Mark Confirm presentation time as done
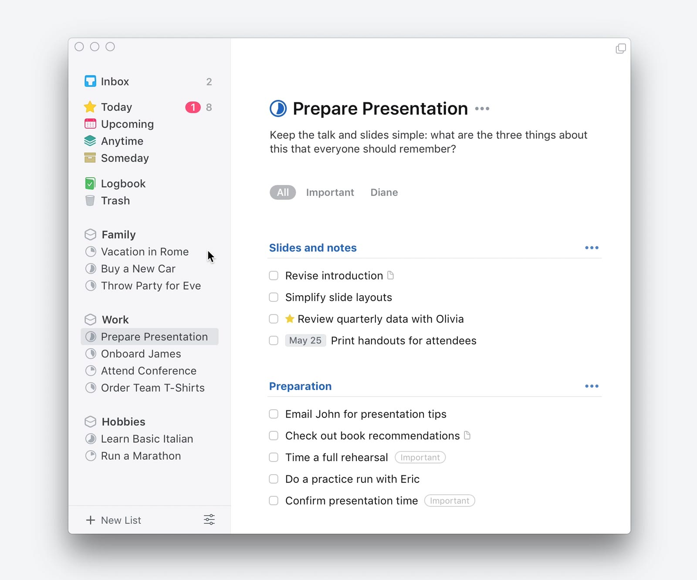Image resolution: width=697 pixels, height=580 pixels. [x=274, y=500]
